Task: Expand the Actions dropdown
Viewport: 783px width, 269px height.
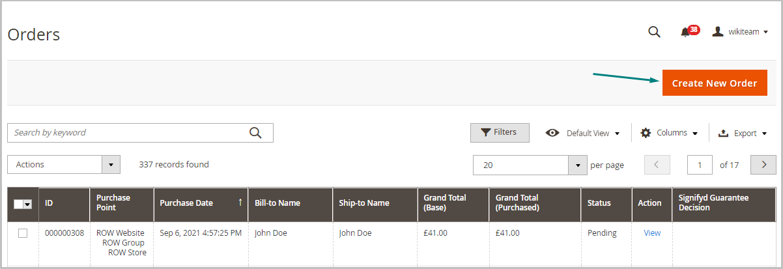Action: 111,165
